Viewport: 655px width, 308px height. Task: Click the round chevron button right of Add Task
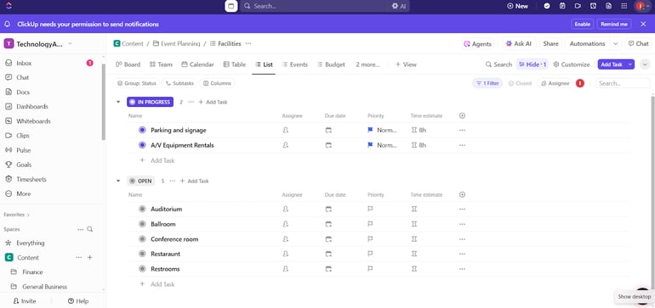[x=645, y=64]
